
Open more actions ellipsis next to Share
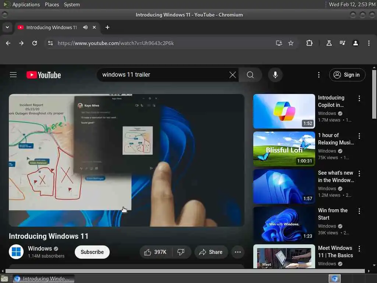pos(238,252)
